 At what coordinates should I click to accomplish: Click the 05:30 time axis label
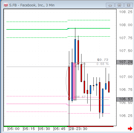coord(44,129)
